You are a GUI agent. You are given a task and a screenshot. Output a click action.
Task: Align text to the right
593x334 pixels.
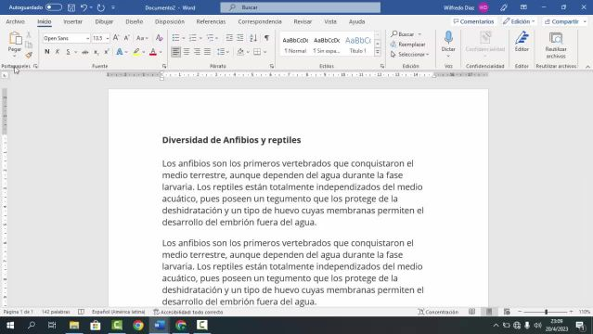pos(197,52)
